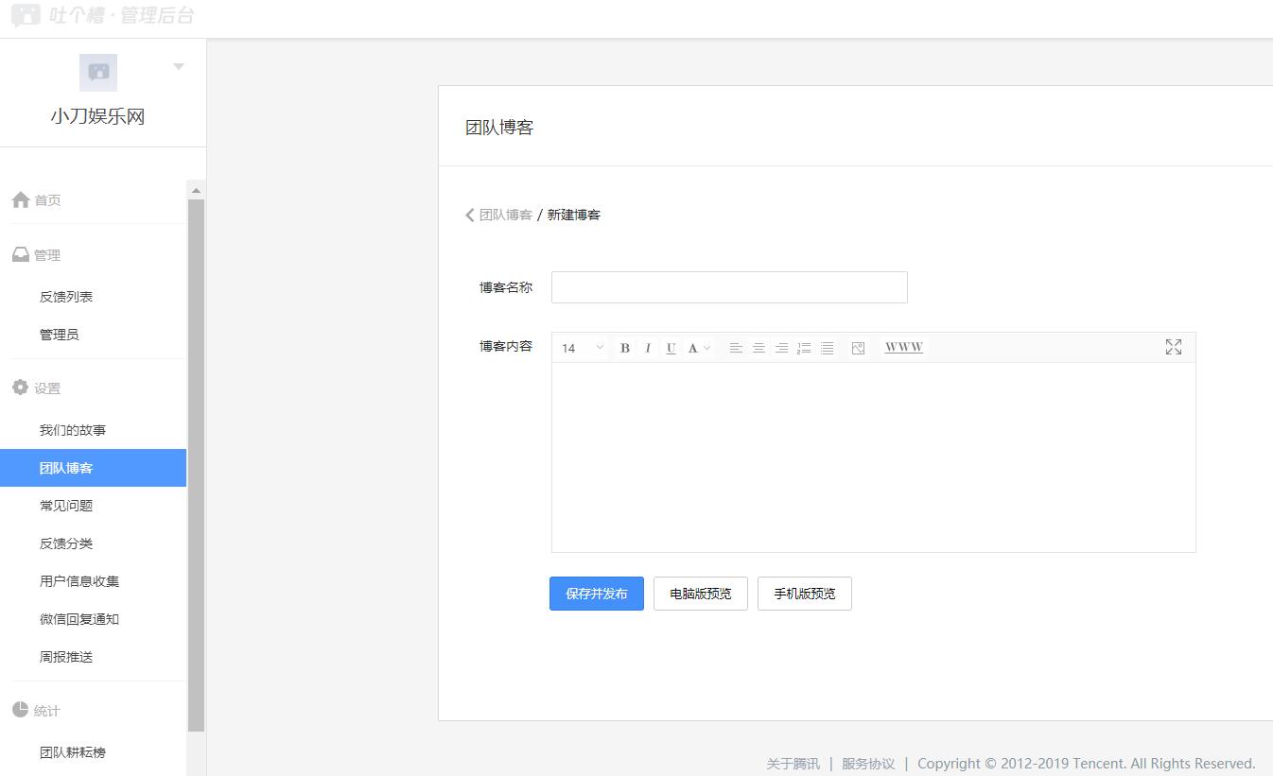Toggle underline formatting in blog editor
This screenshot has width=1273, height=776.
pos(671,348)
